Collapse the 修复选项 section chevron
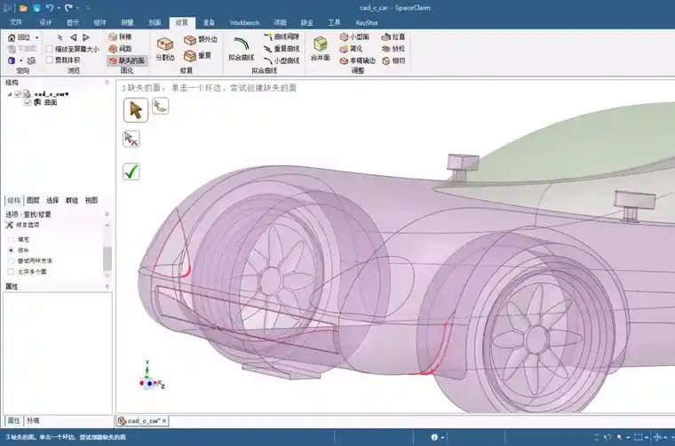675x446 pixels. click(x=107, y=225)
